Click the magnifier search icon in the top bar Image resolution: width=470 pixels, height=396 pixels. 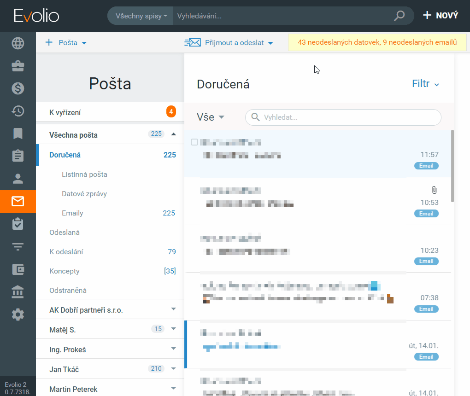tap(399, 16)
